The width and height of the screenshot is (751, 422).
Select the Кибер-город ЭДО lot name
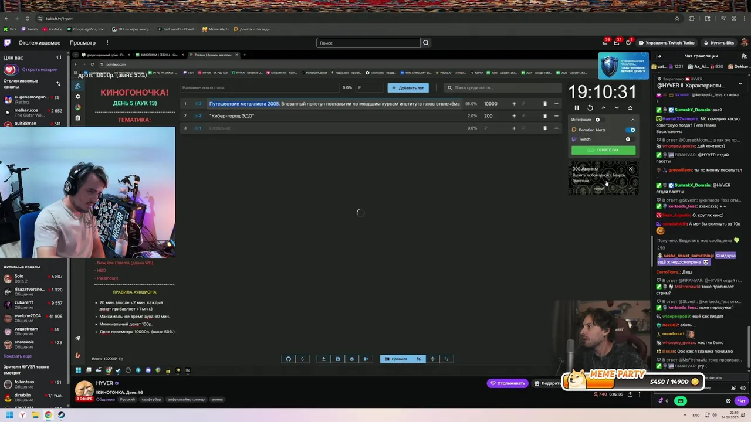pyautogui.click(x=232, y=116)
